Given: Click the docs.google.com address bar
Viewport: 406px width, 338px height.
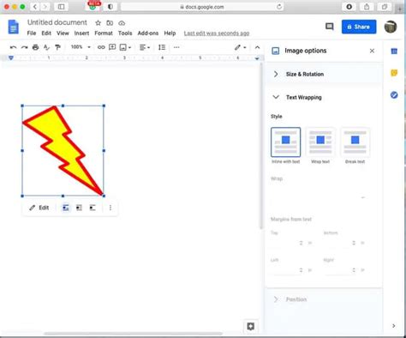Looking at the screenshot, I should (x=202, y=7).
